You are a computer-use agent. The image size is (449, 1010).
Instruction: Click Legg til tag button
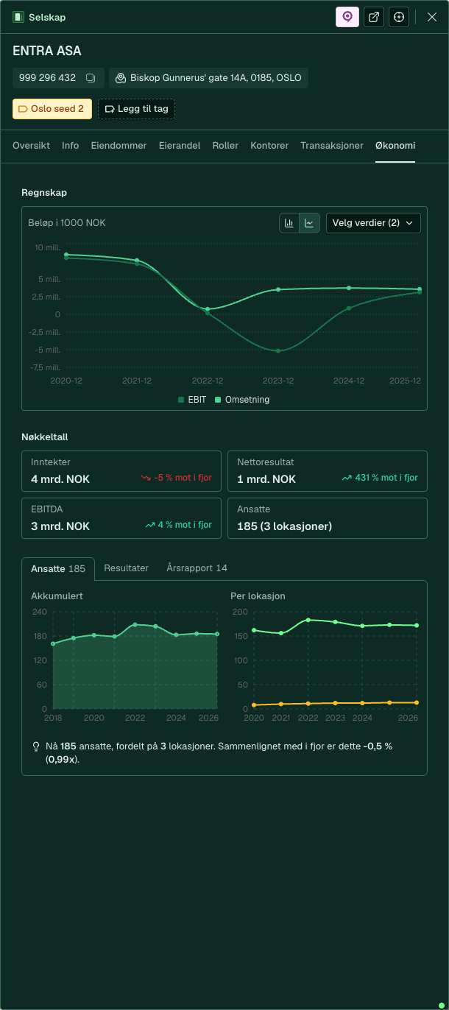point(136,109)
